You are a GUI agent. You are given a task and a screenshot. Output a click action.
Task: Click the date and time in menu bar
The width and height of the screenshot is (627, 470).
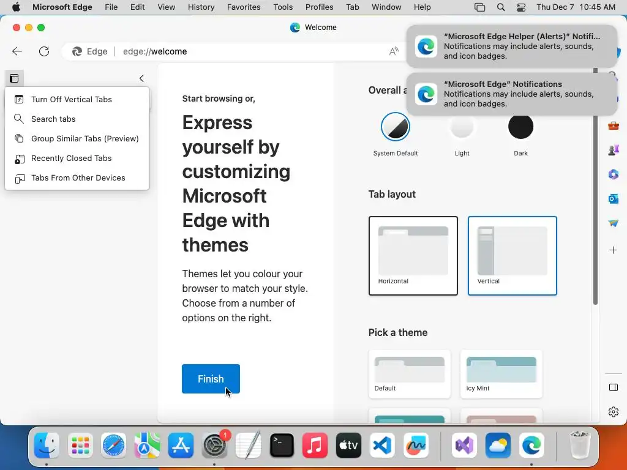[x=576, y=7]
